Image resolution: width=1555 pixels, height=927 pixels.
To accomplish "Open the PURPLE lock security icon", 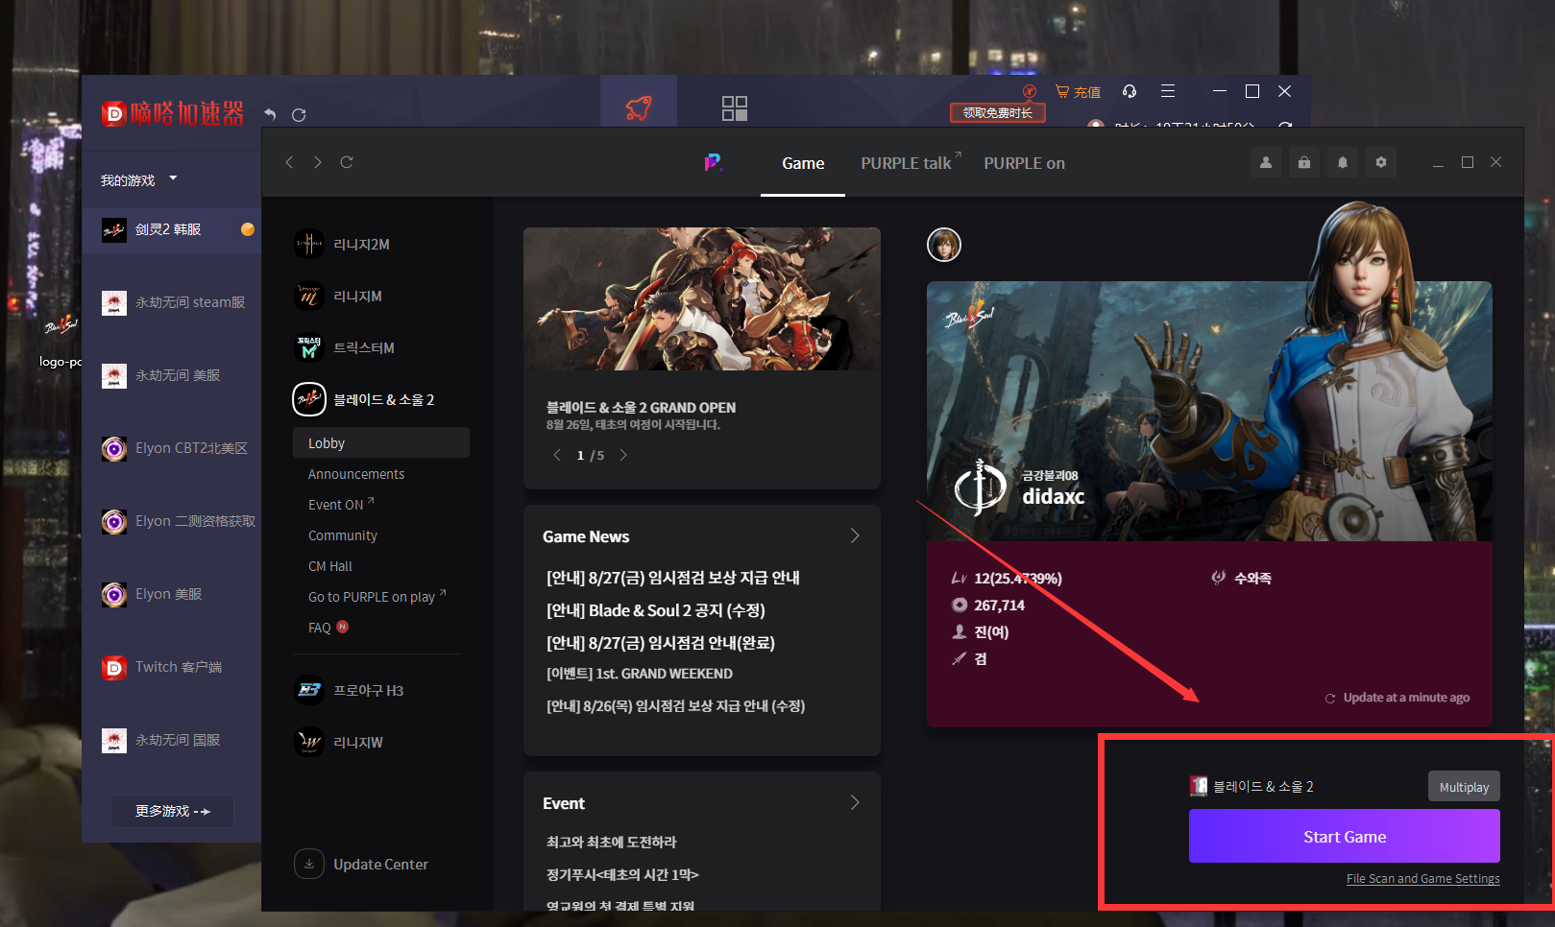I will 1304,162.
